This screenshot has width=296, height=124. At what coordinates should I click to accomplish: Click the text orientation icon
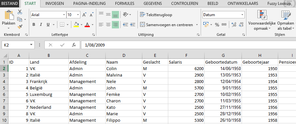pos(125,15)
